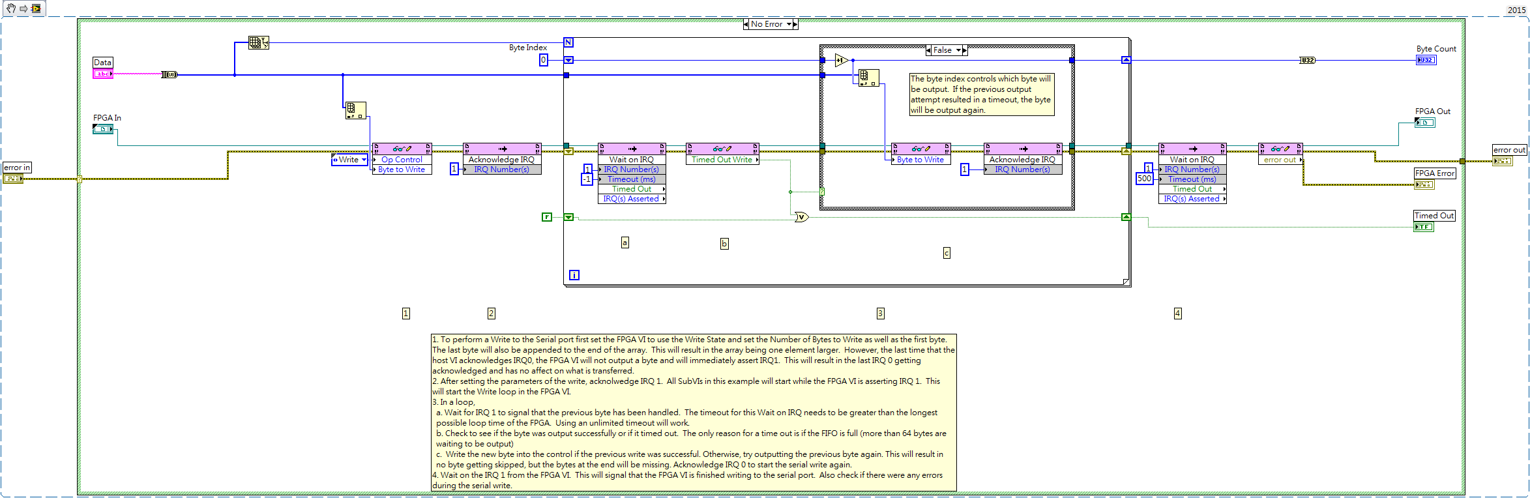The width and height of the screenshot is (1530, 498).
Task: Select the Increment (+1) function
Action: coord(842,61)
